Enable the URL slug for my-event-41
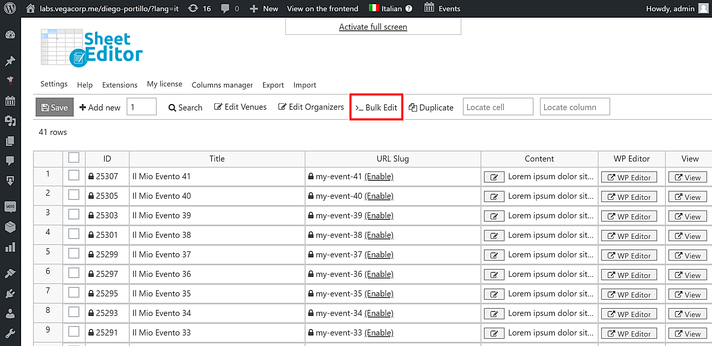This screenshot has width=712, height=346. pos(379,176)
